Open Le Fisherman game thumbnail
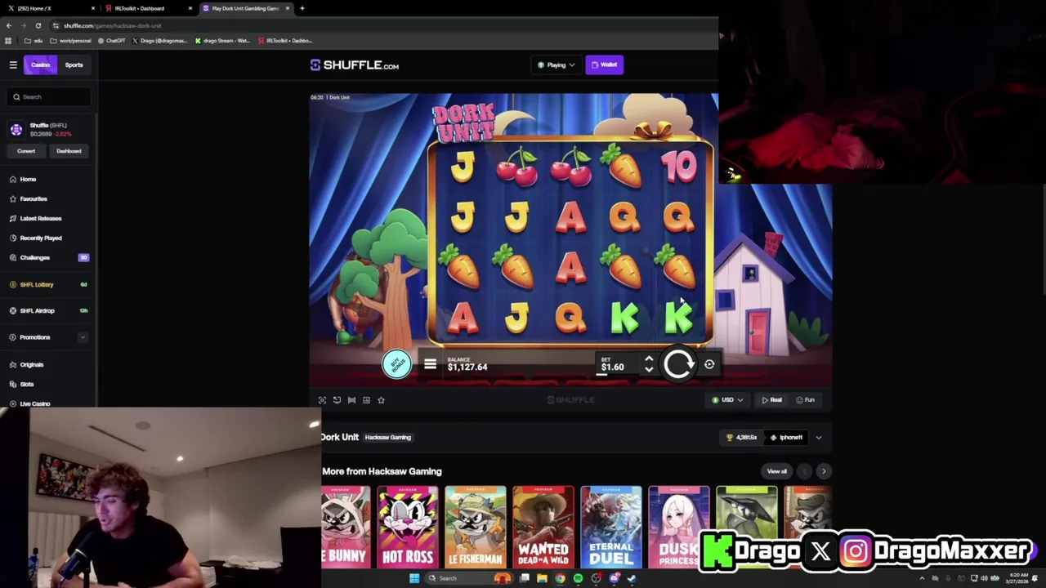 (x=475, y=527)
